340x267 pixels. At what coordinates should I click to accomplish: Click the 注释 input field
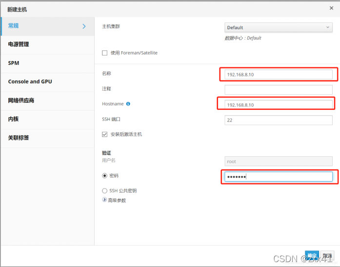click(279, 90)
